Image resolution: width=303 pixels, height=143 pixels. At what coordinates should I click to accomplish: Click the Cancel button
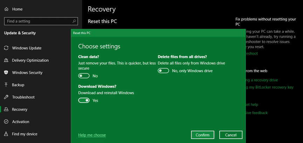click(231, 135)
